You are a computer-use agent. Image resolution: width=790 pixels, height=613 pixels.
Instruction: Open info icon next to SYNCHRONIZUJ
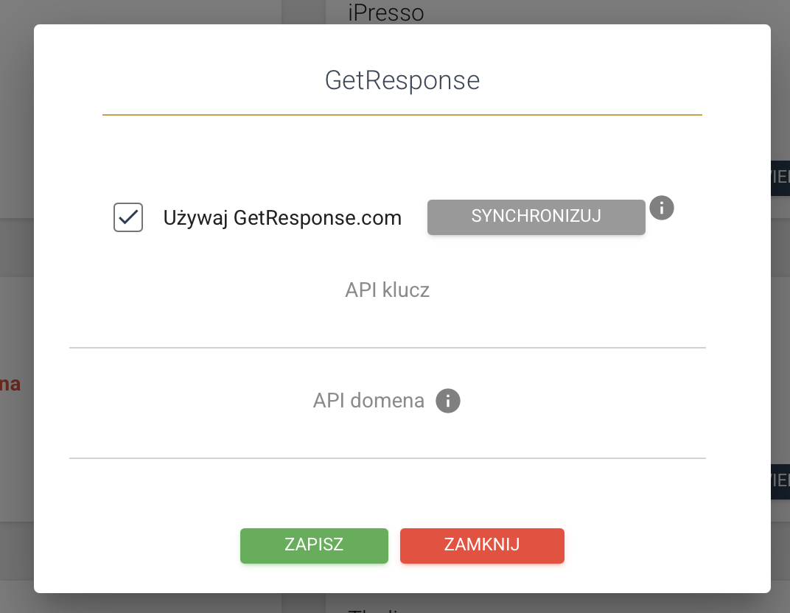[x=662, y=208]
